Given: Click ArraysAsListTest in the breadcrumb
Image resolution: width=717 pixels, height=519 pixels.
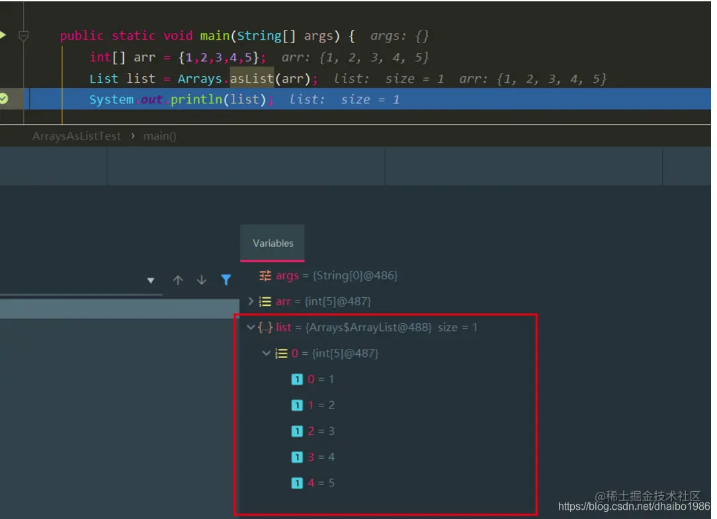Looking at the screenshot, I should (76, 136).
